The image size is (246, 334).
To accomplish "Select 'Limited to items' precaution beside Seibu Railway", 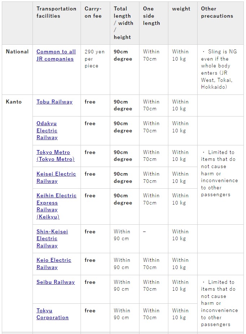I will 219,303.
